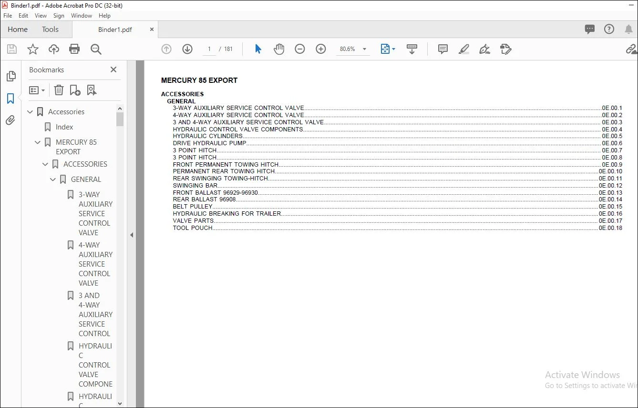638x408 pixels.
Task: Add a sticky note comment
Action: (443, 49)
